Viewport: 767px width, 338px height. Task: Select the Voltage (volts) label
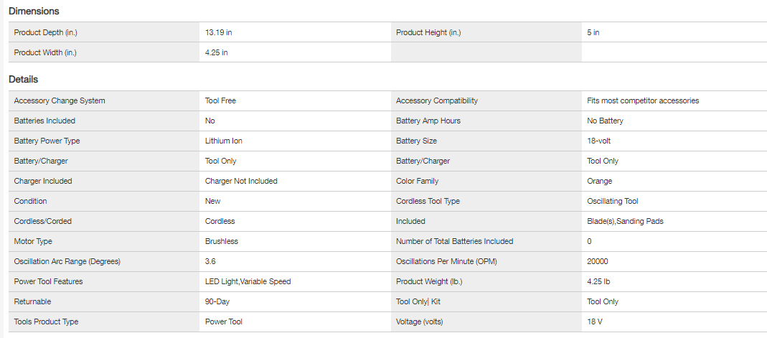420,321
